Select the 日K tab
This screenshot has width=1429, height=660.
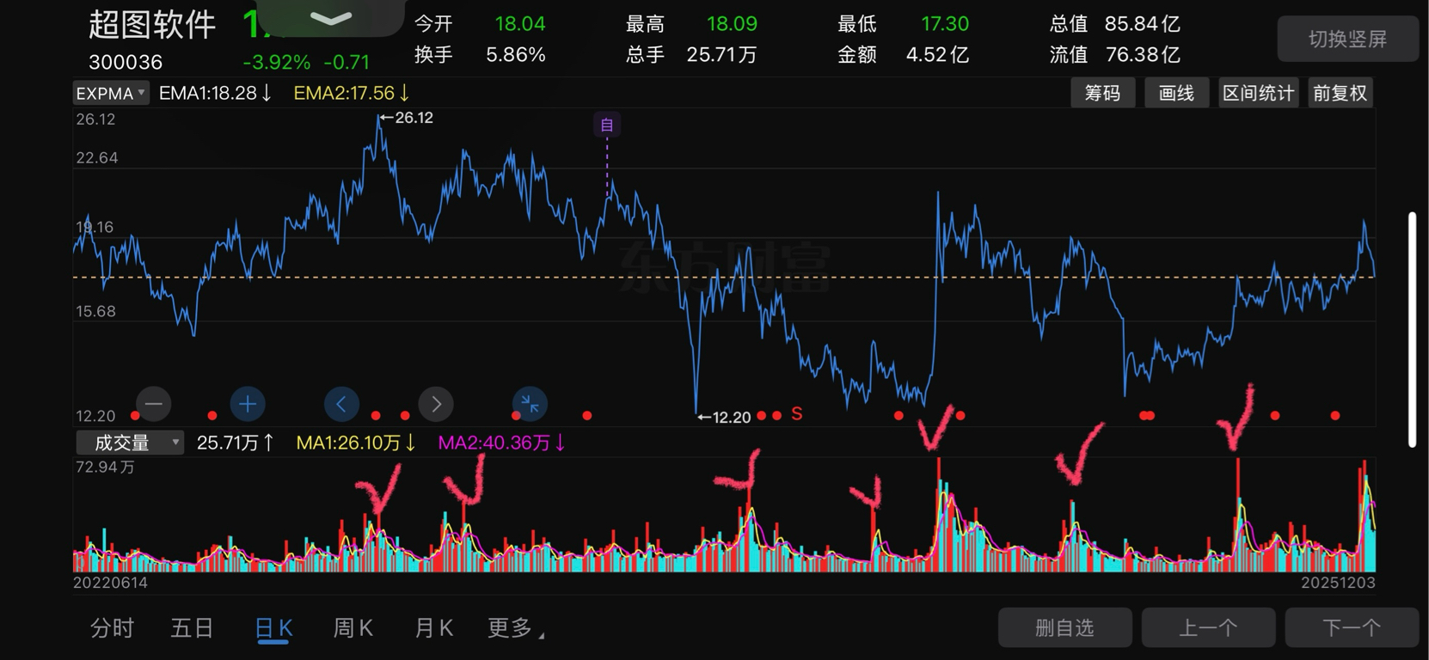(274, 628)
